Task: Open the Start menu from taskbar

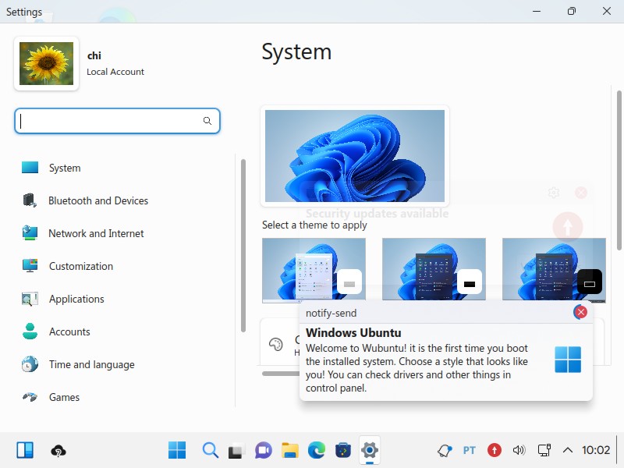Action: (x=177, y=450)
